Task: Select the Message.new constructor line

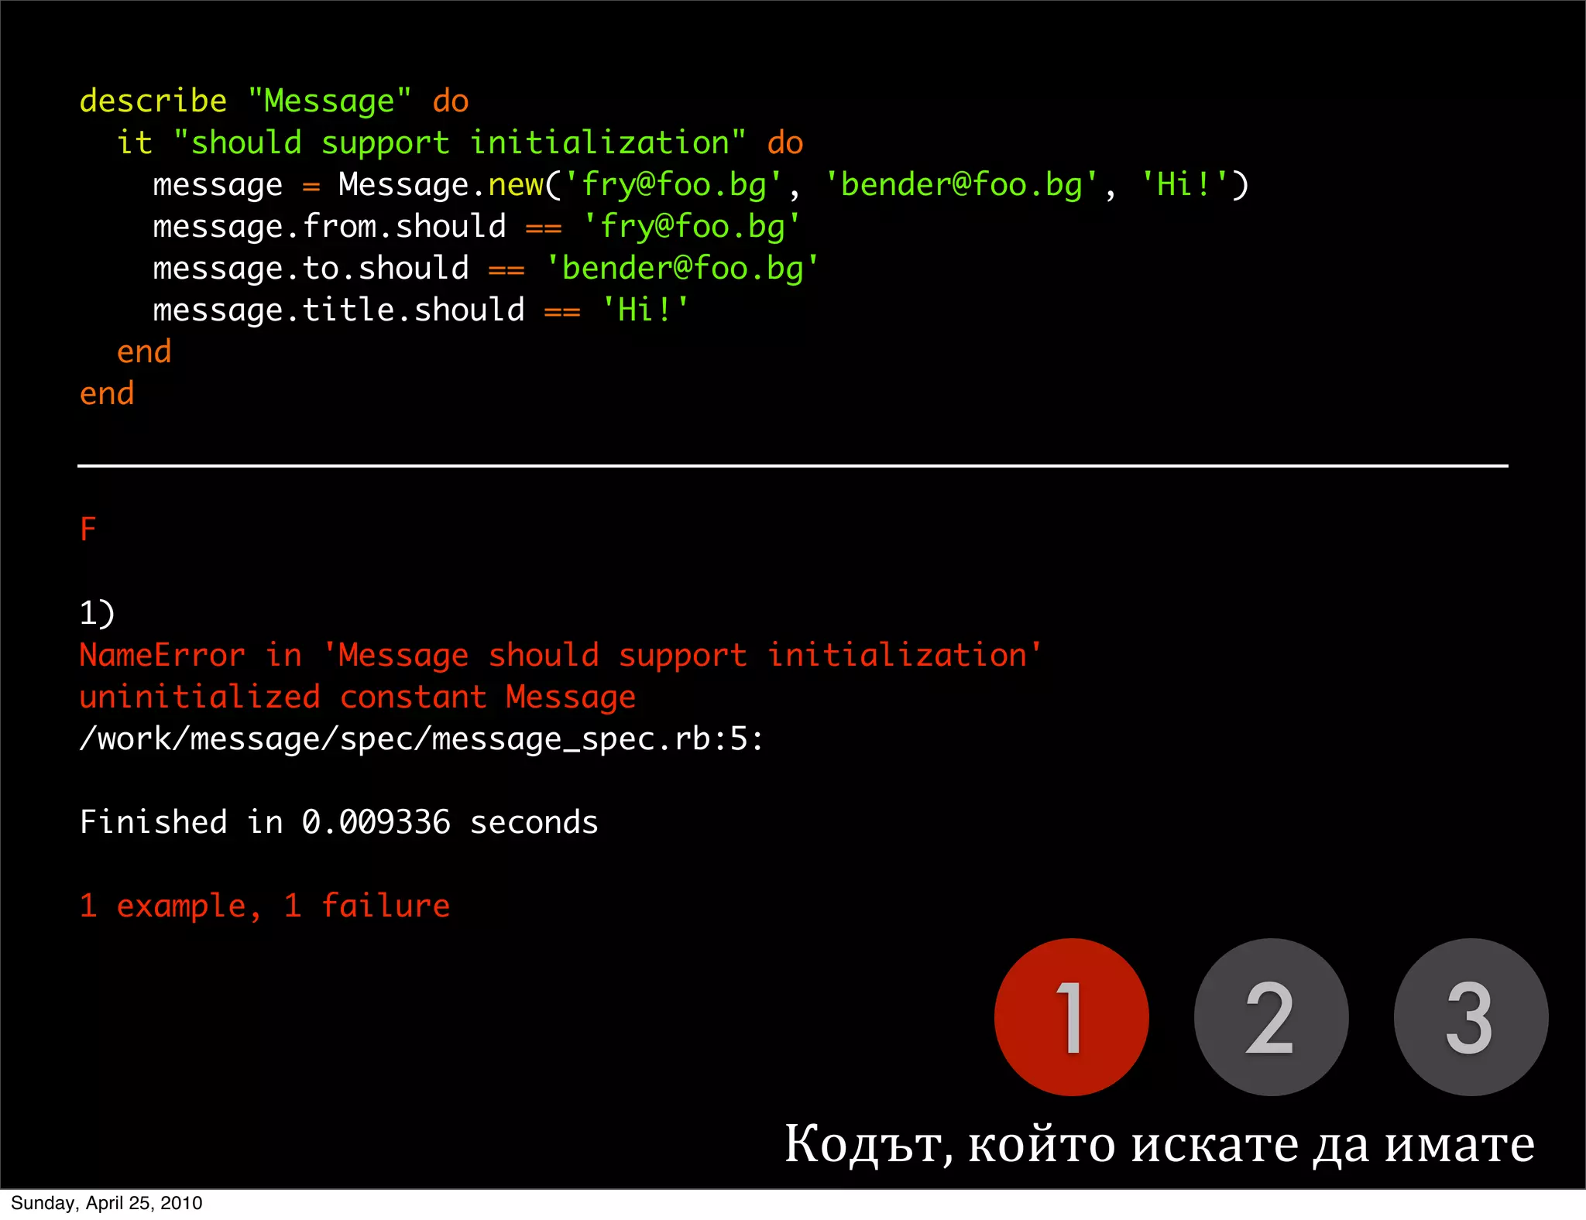Action: 701,185
